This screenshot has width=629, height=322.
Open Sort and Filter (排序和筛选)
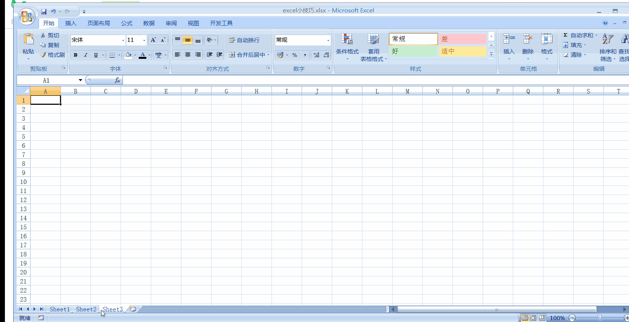tap(608, 47)
